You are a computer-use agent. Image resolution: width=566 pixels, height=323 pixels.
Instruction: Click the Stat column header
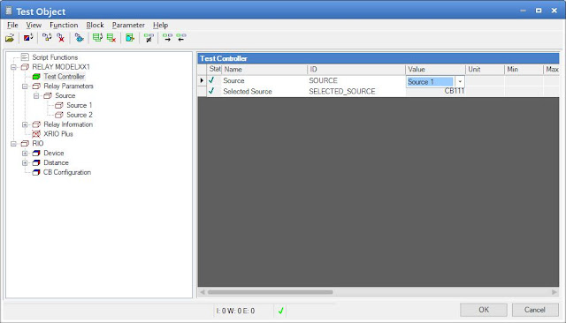(214, 69)
